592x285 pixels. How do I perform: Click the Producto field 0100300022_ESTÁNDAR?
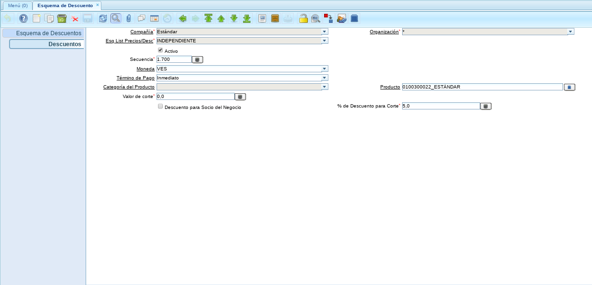coord(483,87)
